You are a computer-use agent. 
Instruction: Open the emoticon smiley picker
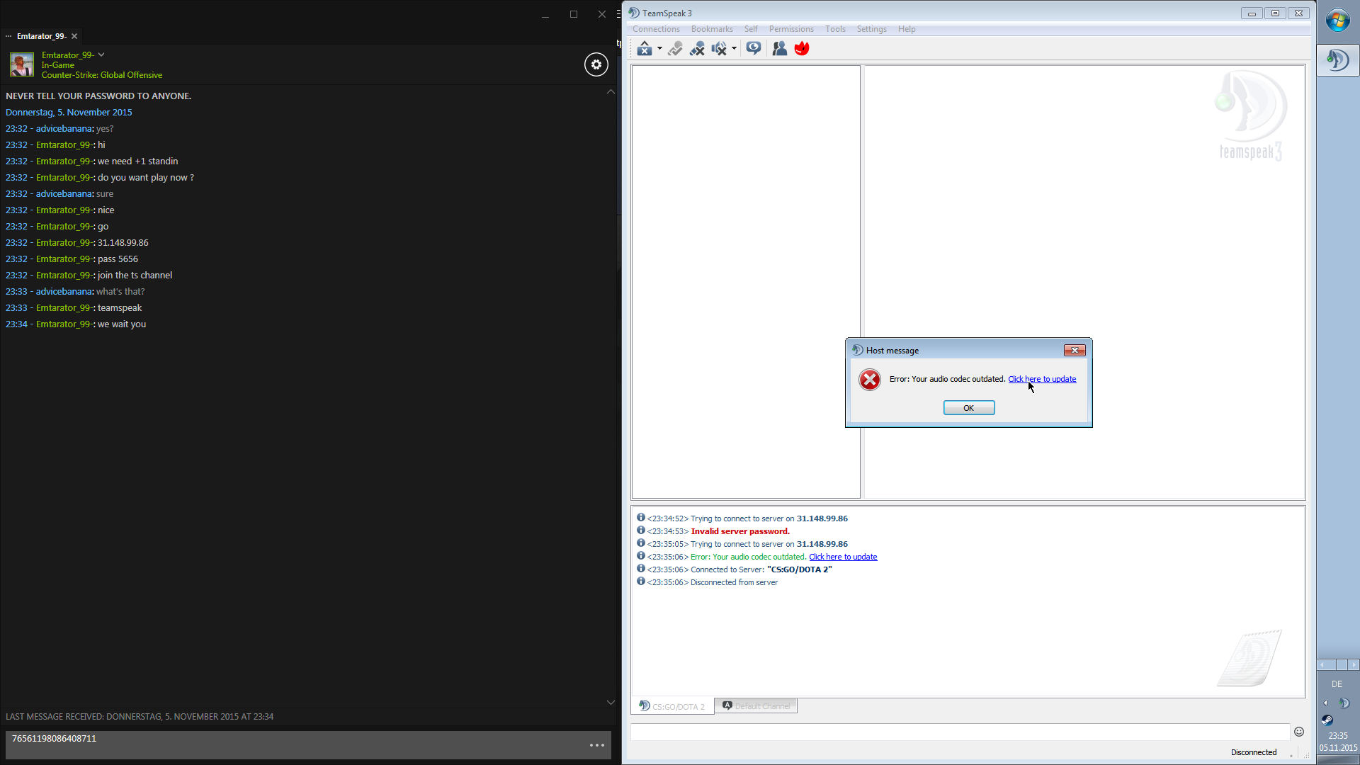tap(1298, 732)
